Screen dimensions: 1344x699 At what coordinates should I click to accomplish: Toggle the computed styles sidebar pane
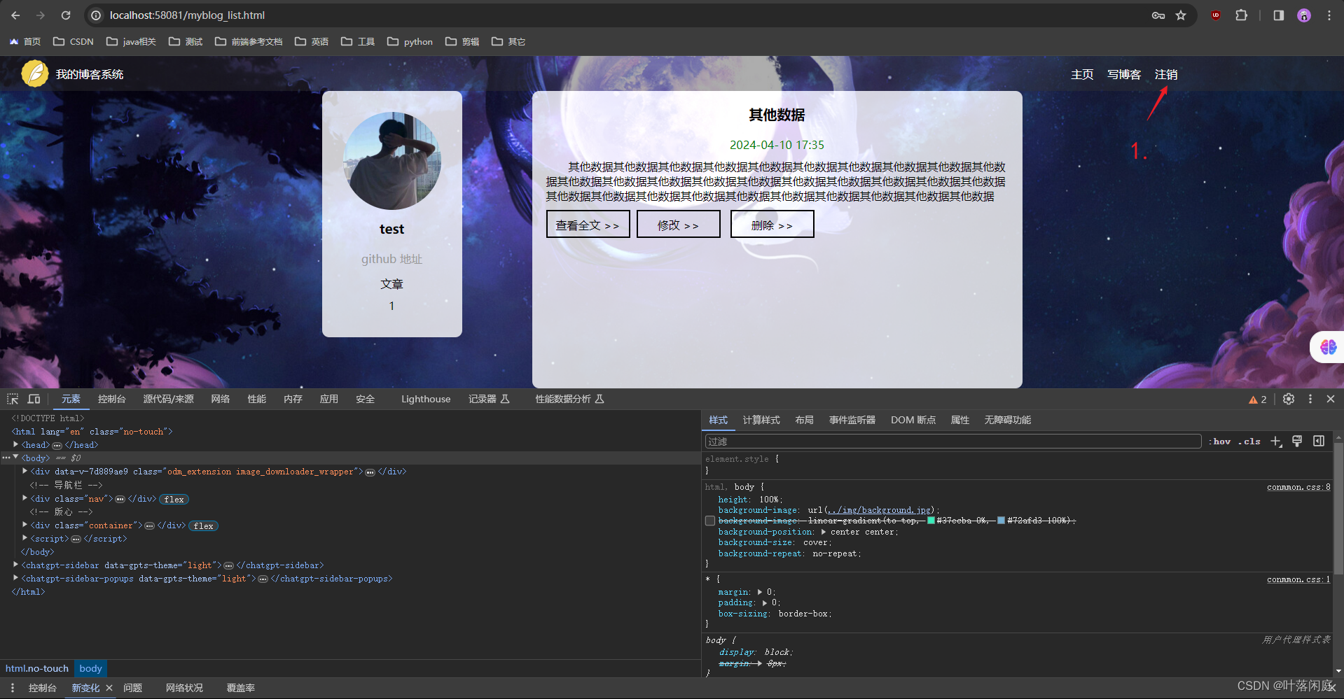(x=1319, y=442)
